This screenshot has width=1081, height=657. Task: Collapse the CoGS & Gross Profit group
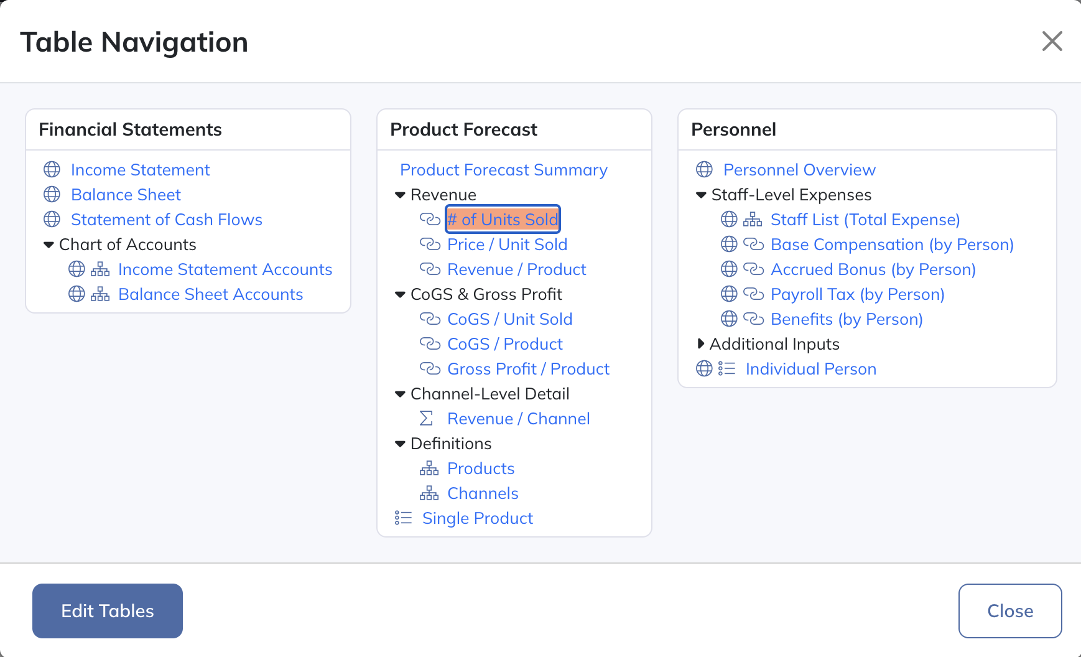coord(400,295)
